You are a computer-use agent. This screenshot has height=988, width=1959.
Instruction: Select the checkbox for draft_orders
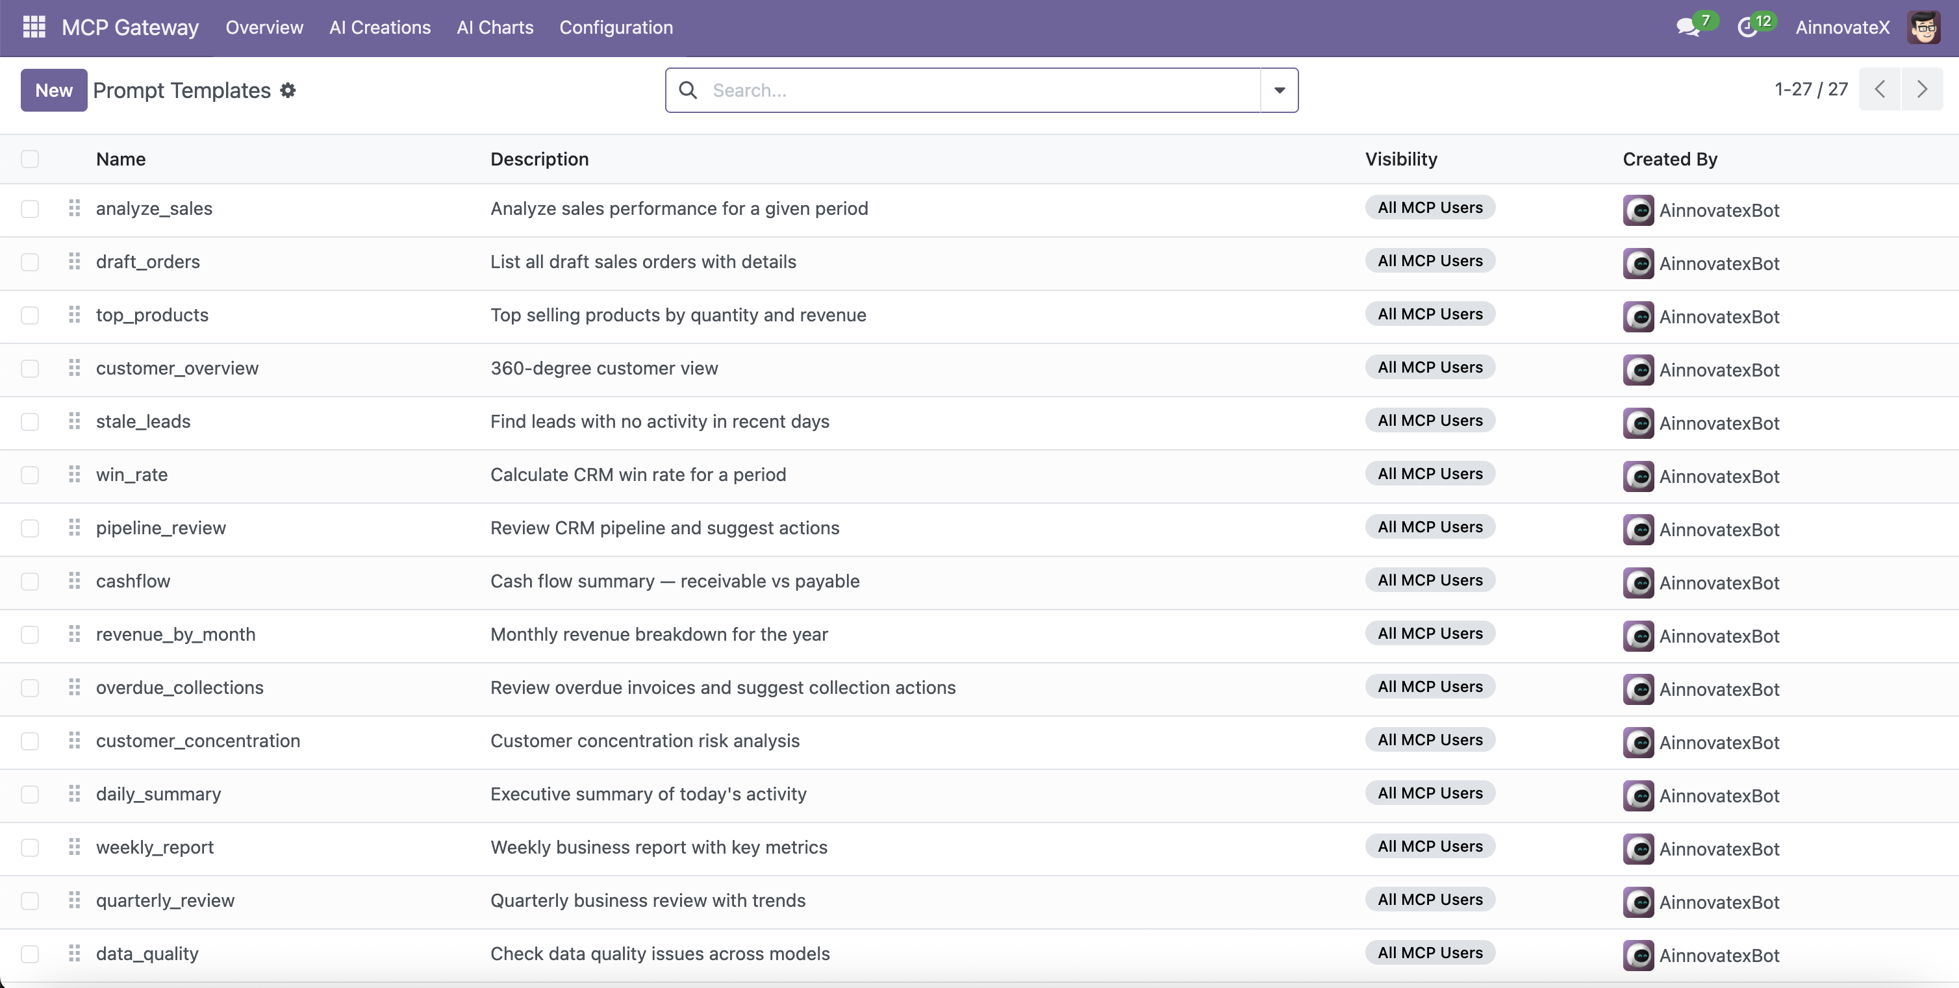30,262
